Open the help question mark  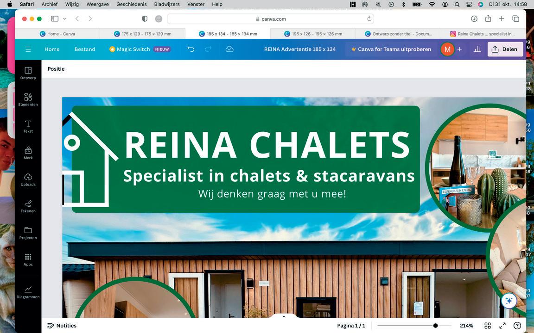[517, 326]
